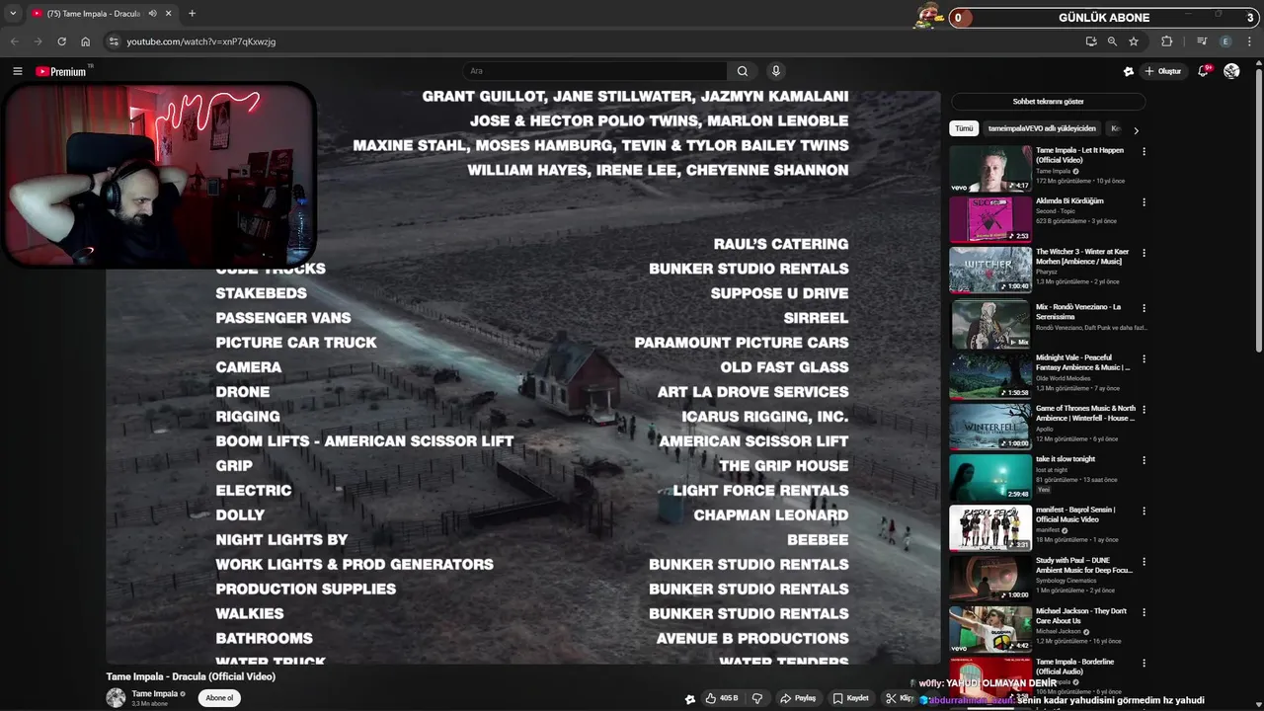
Task: Open a new browser tab
Action: [x=192, y=14]
